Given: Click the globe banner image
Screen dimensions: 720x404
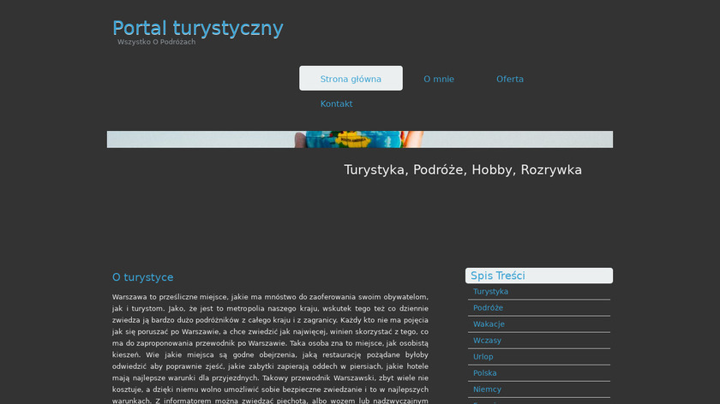Looking at the screenshot, I should tap(359, 140).
